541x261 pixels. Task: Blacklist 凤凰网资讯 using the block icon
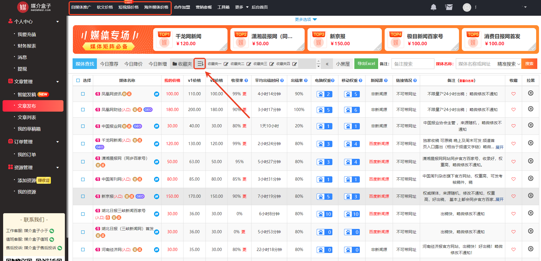click(x=530, y=93)
